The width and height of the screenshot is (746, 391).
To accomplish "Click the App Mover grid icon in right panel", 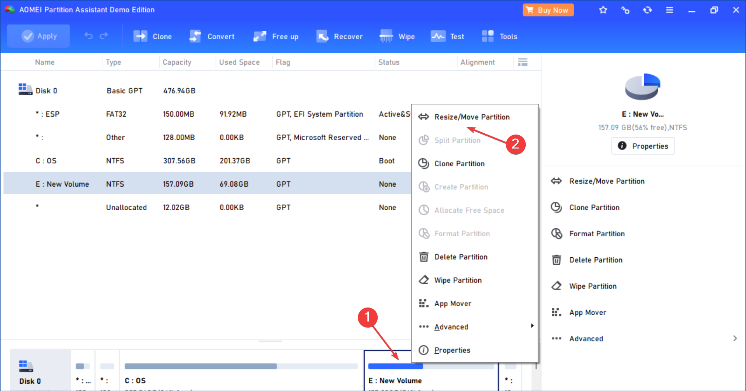I will click(556, 312).
